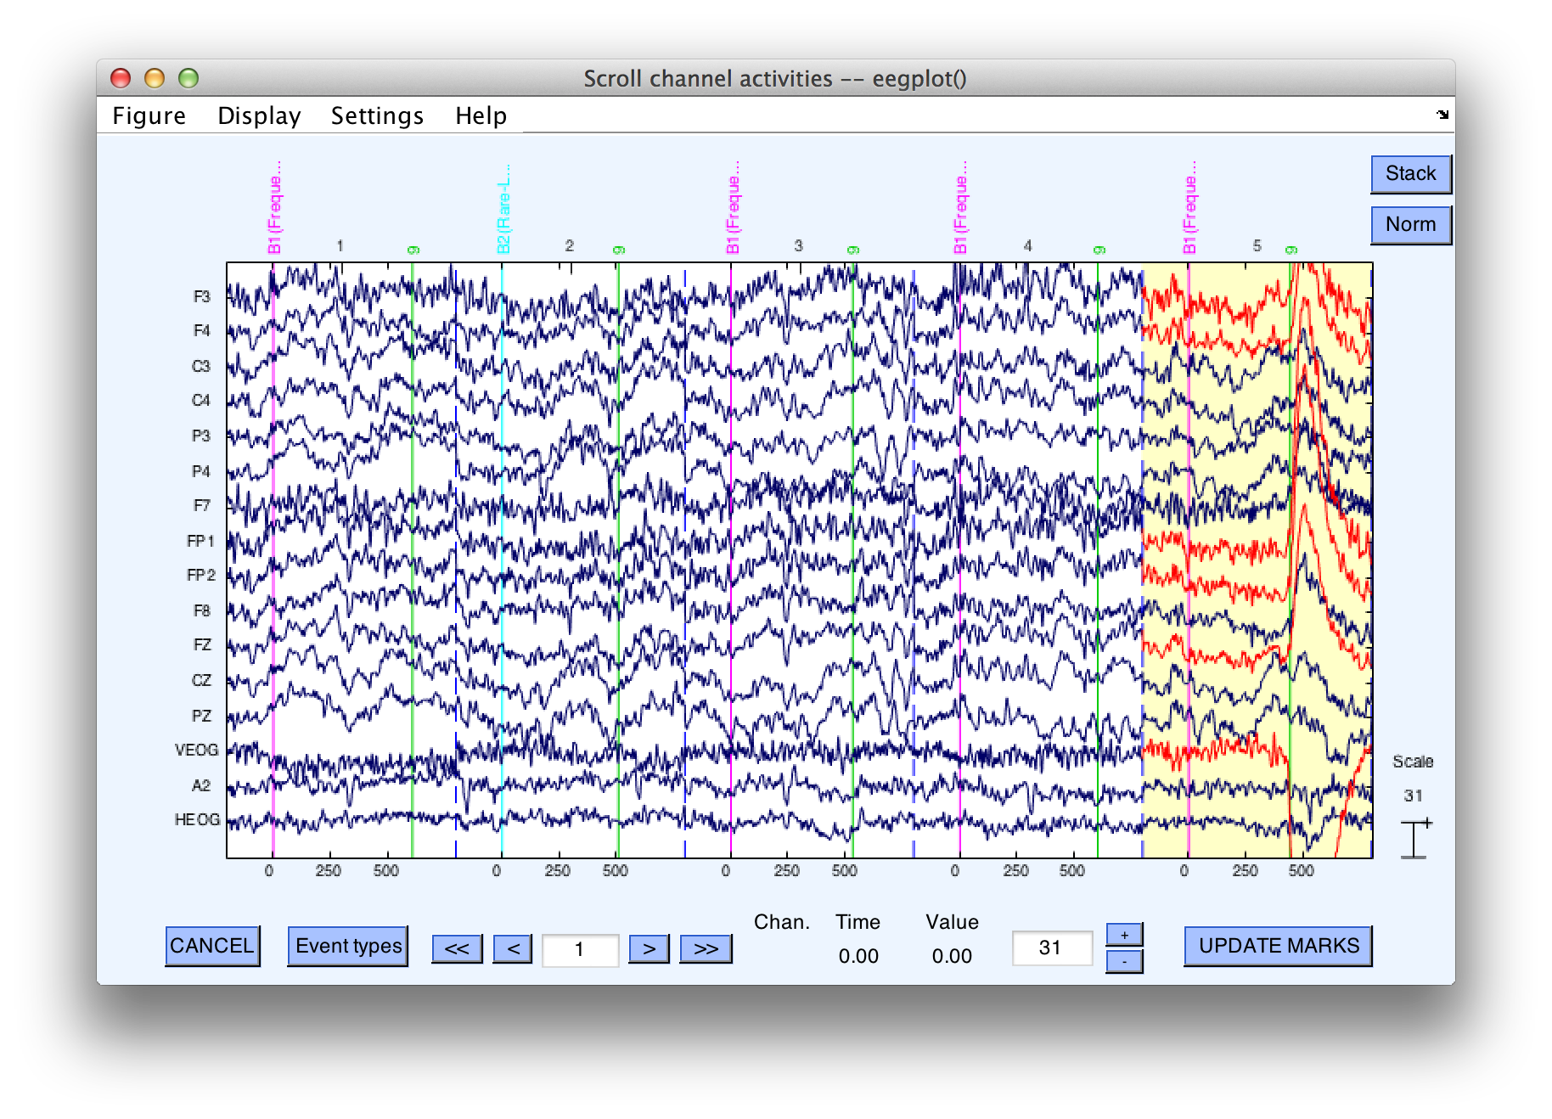Click the Norm button

1410,225
